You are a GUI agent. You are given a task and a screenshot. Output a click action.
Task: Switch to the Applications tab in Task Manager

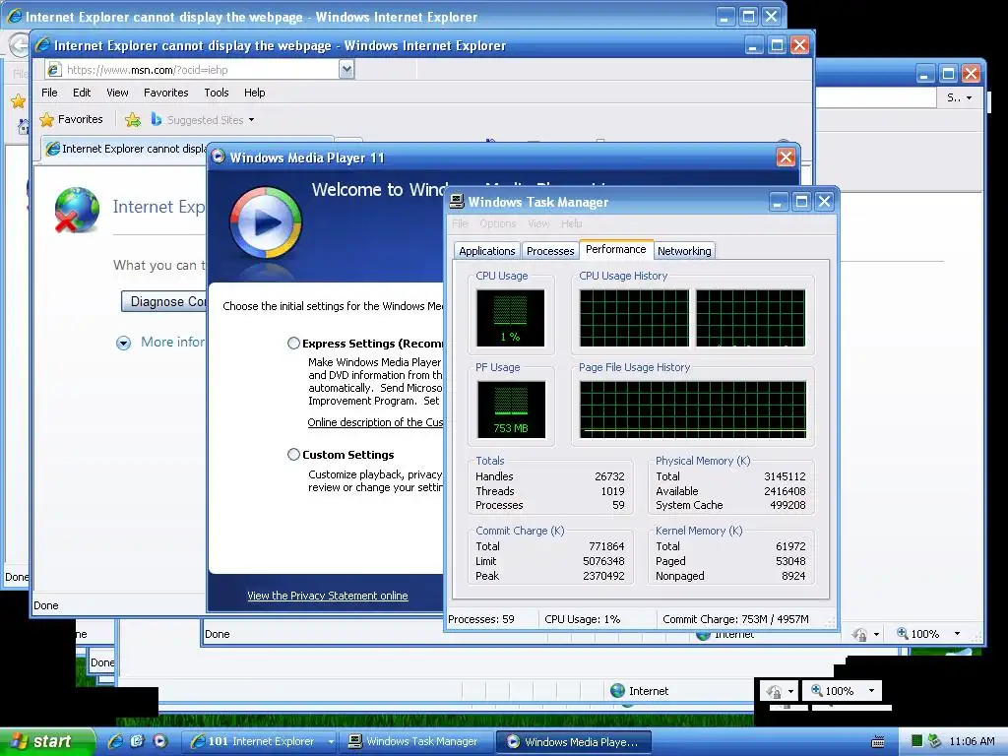pos(486,251)
